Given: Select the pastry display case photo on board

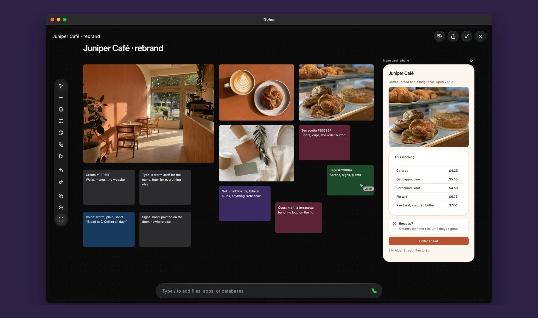Looking at the screenshot, I should pos(336,92).
